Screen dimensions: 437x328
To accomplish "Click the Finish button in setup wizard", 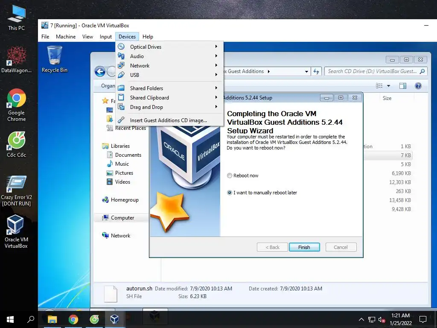I will pos(304,247).
